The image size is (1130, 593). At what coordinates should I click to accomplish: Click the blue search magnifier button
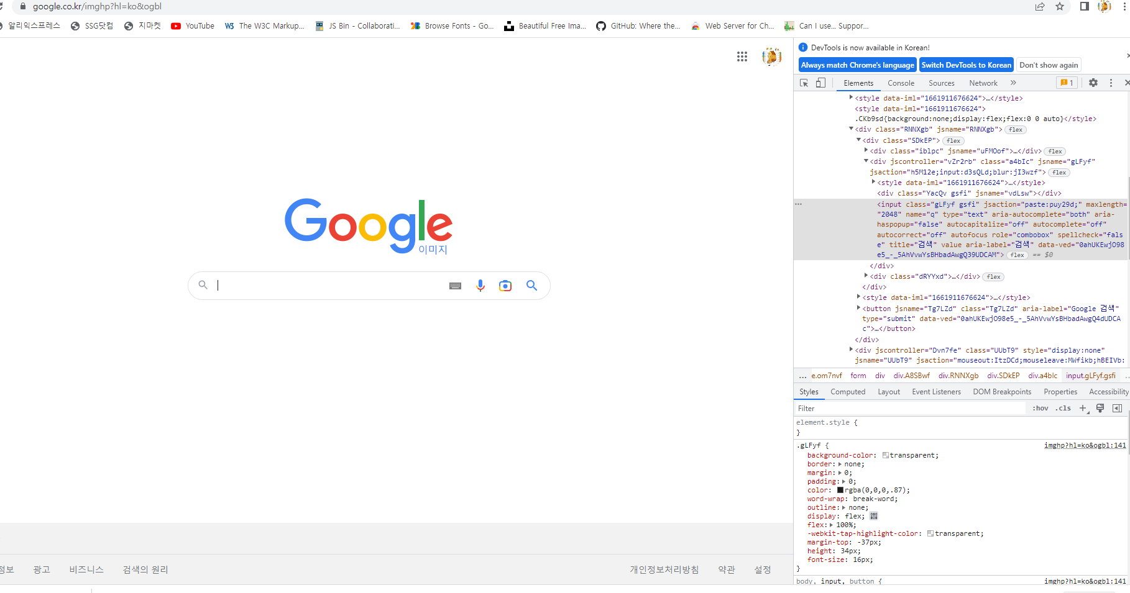pyautogui.click(x=531, y=285)
